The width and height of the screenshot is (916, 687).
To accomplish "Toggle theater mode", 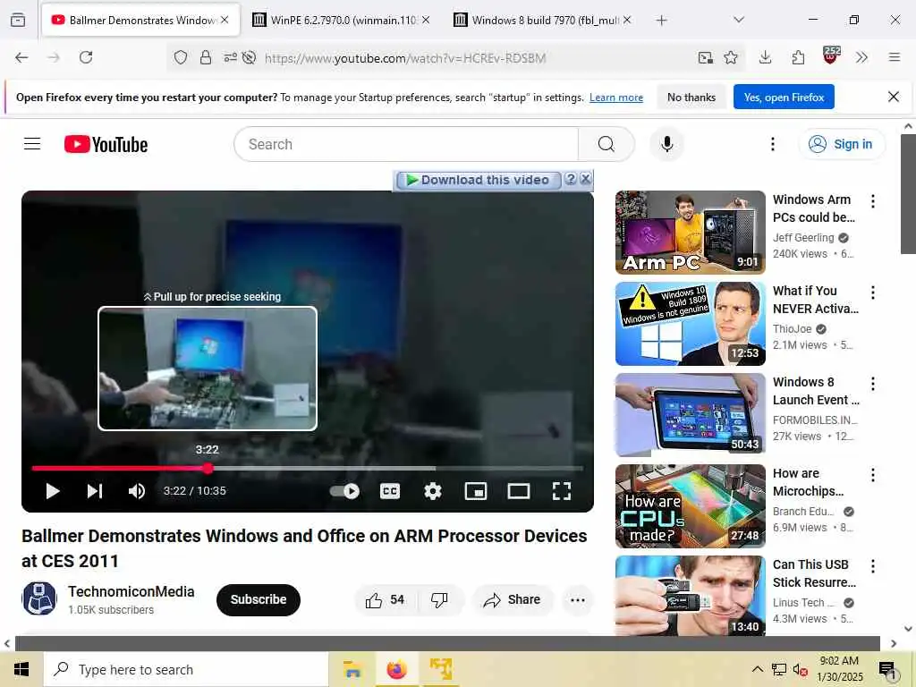I will [519, 491].
